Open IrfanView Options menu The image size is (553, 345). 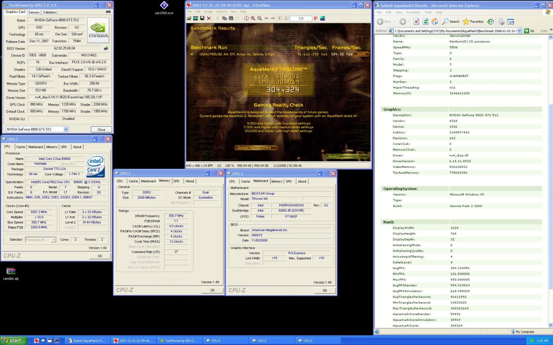pyautogui.click(x=221, y=11)
